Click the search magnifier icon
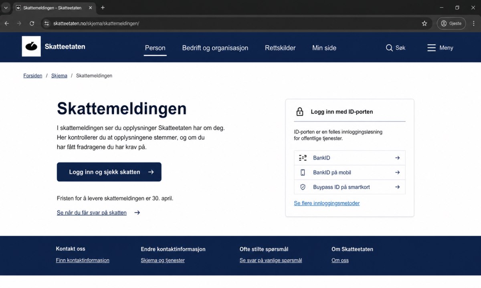481x288 pixels. (x=389, y=48)
